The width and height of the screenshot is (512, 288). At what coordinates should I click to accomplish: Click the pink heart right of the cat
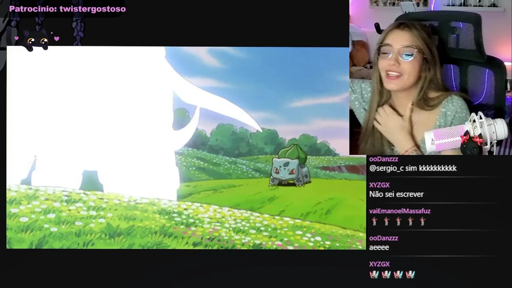(x=56, y=39)
